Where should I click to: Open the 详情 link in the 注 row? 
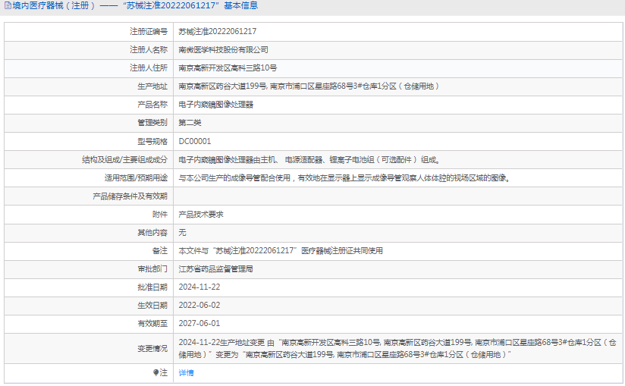[186, 373]
